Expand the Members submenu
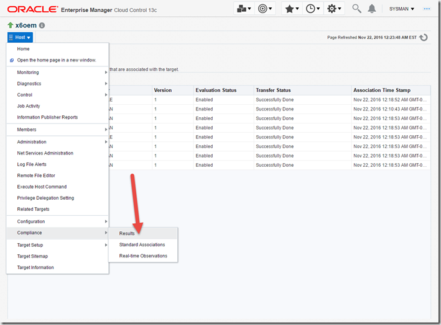Screen dimensions: 441x325 pos(57,130)
